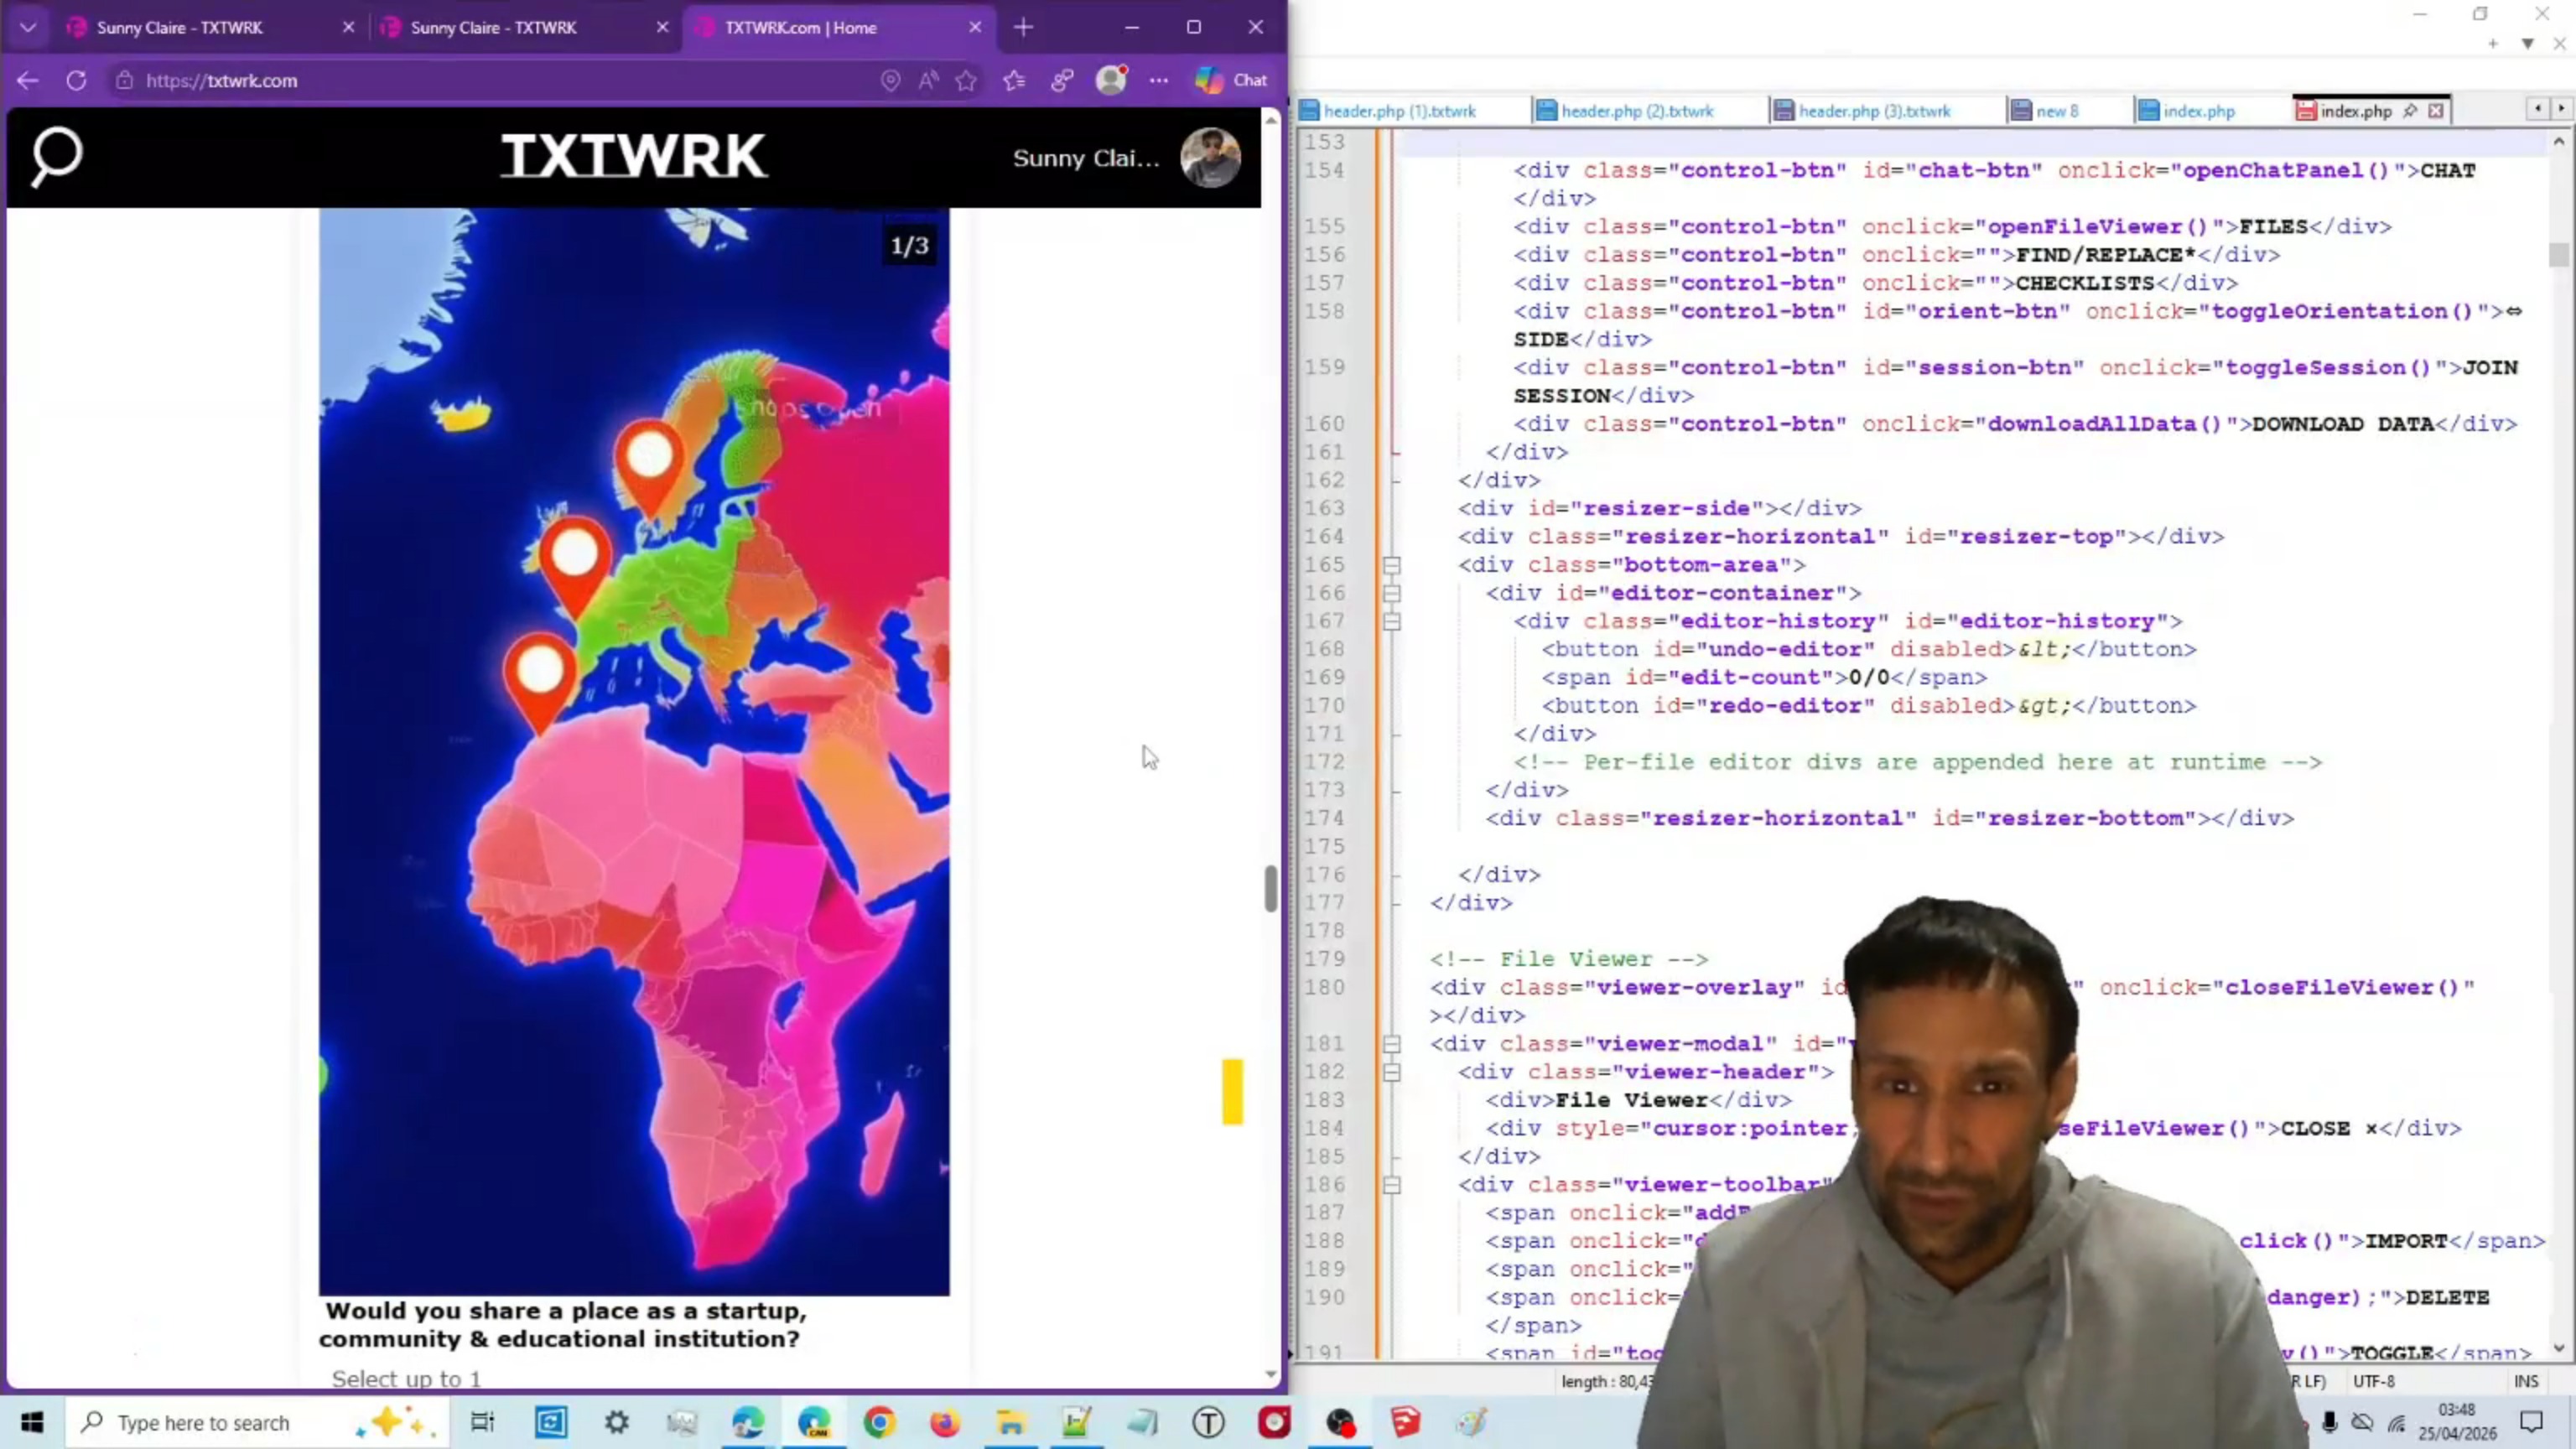The width and height of the screenshot is (2576, 1449).
Task: Open Windows Start menu
Action: click(32, 1422)
